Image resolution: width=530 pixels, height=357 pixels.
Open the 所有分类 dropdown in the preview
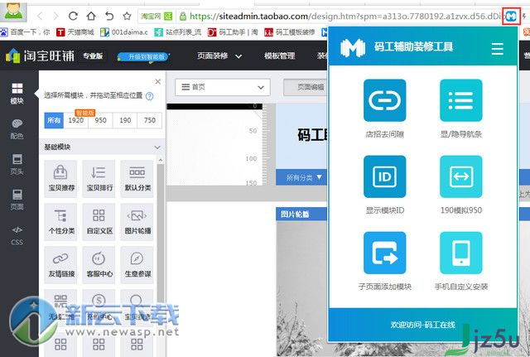[304, 177]
